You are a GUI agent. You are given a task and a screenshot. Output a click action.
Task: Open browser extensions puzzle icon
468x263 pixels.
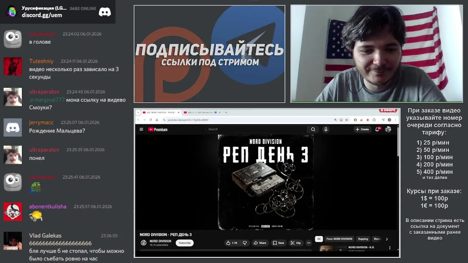click(x=374, y=120)
